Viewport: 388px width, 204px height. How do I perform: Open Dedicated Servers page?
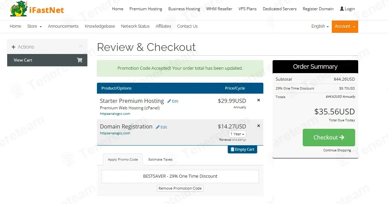280,9
